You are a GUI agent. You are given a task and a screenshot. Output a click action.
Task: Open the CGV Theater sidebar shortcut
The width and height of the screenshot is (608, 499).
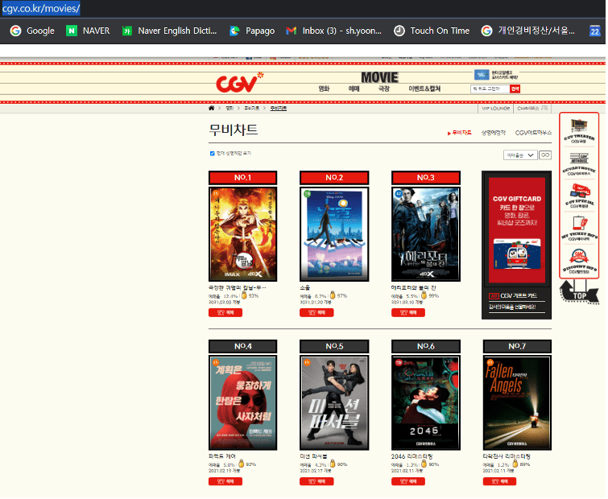(x=579, y=131)
